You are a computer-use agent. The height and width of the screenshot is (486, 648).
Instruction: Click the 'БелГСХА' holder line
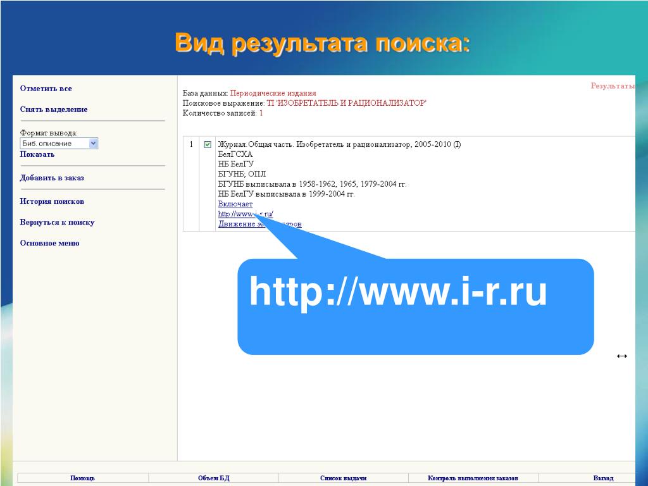click(x=235, y=154)
